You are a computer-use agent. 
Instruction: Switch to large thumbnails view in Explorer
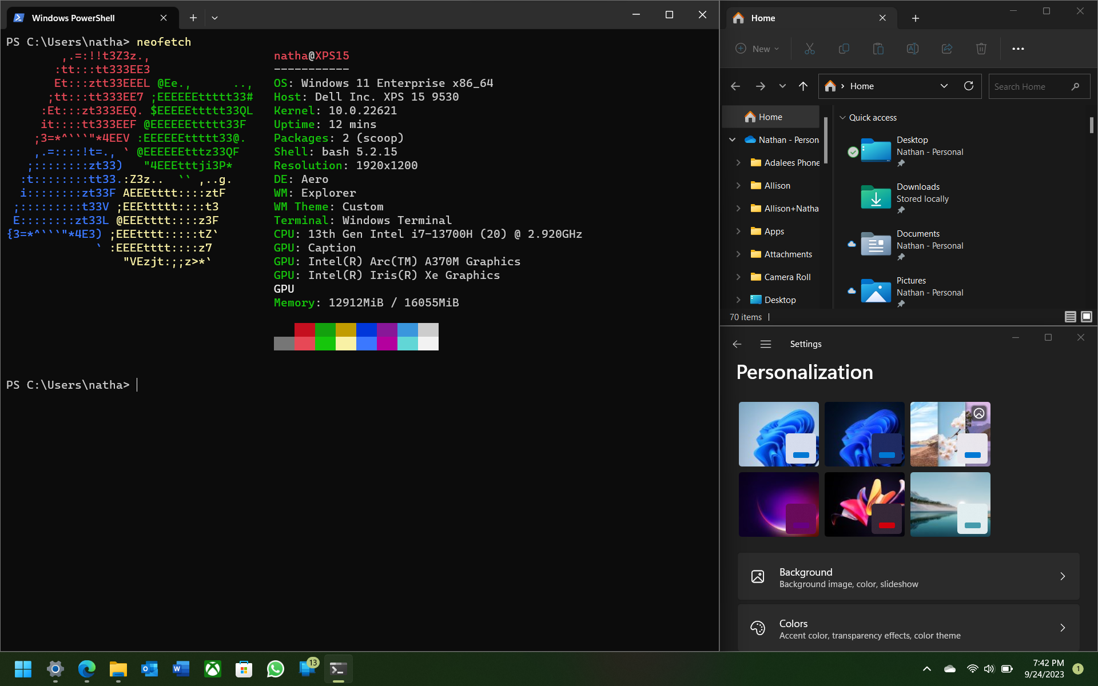pyautogui.click(x=1087, y=317)
